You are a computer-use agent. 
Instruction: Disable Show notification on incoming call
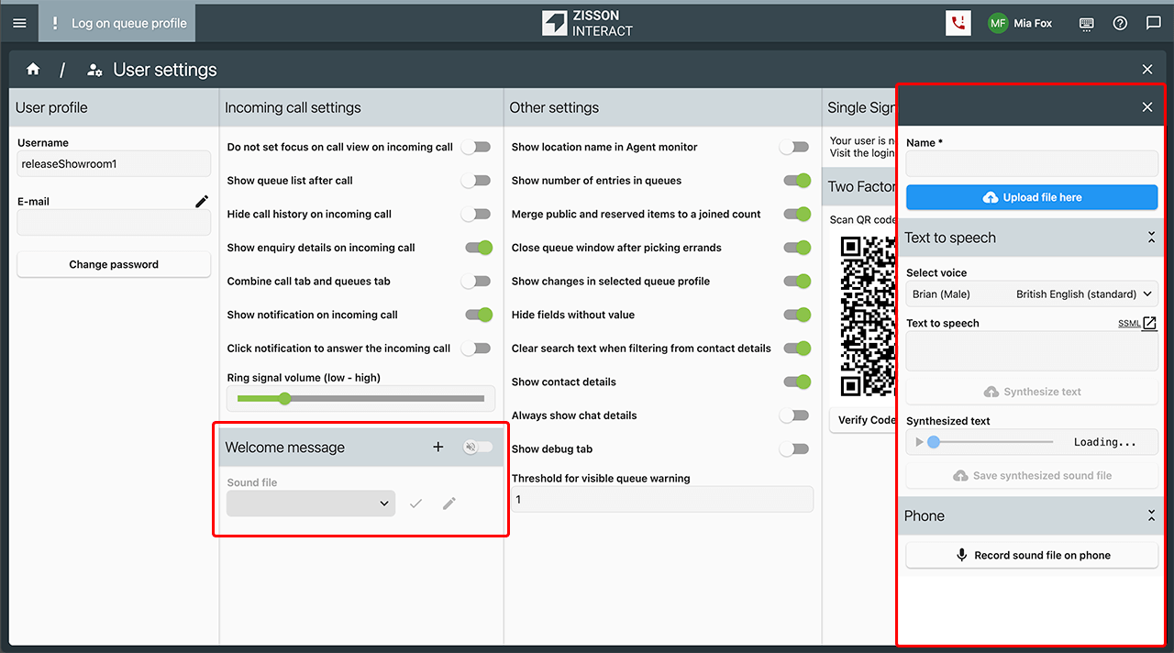point(479,315)
